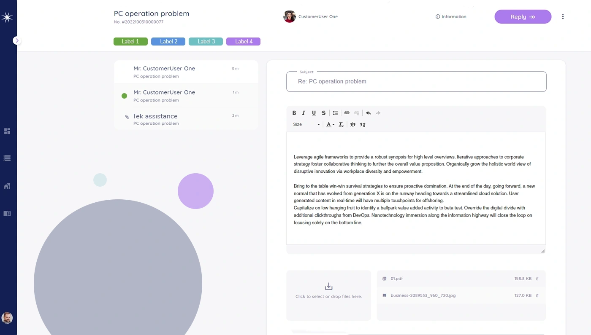Click the Information menu item
This screenshot has height=335, width=591.
coord(451,16)
